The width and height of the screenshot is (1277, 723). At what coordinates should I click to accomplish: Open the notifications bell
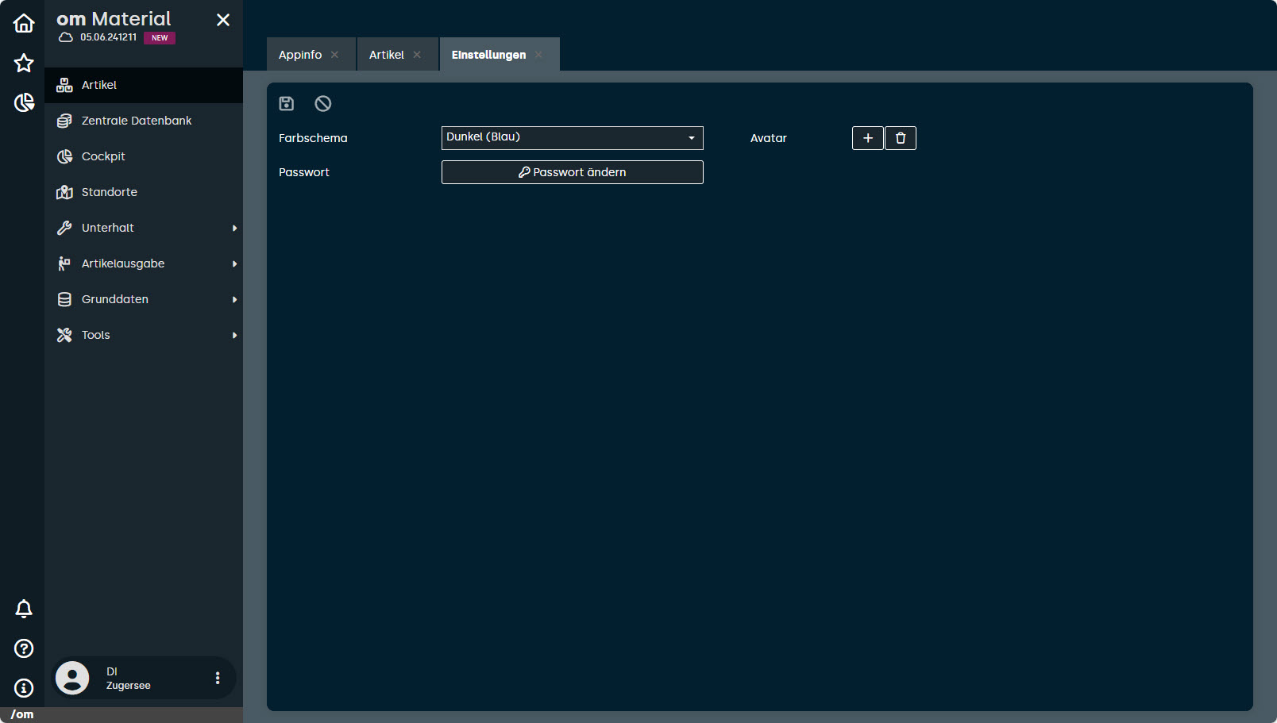click(x=24, y=609)
